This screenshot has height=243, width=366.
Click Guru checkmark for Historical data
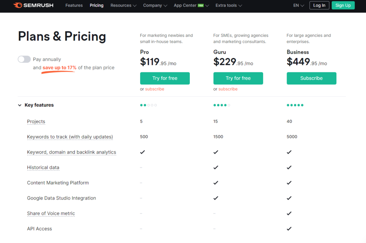tap(216, 167)
